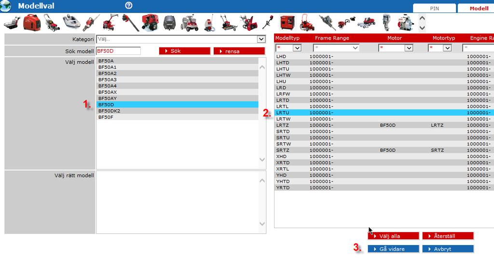Viewport: 494px width, 258px height.
Task: Click the Modelltyp column header
Action: click(x=288, y=38)
